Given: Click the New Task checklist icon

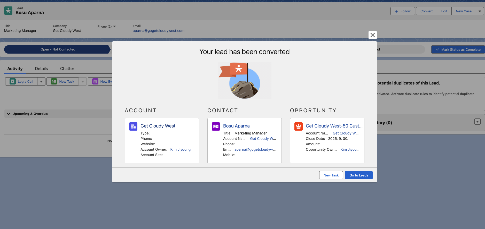Looking at the screenshot, I should [x=54, y=81].
